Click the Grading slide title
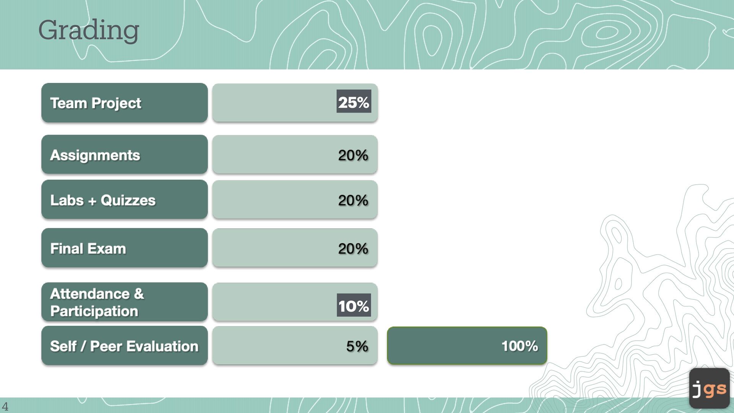The height and width of the screenshot is (413, 734). point(89,31)
